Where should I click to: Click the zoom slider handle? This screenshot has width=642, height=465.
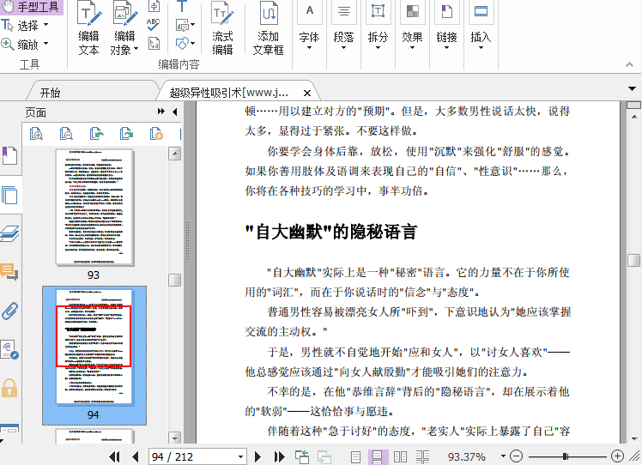coord(565,456)
